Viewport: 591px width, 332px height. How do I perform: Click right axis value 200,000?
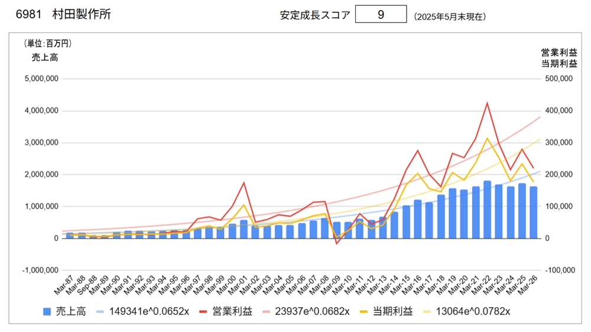click(x=559, y=174)
